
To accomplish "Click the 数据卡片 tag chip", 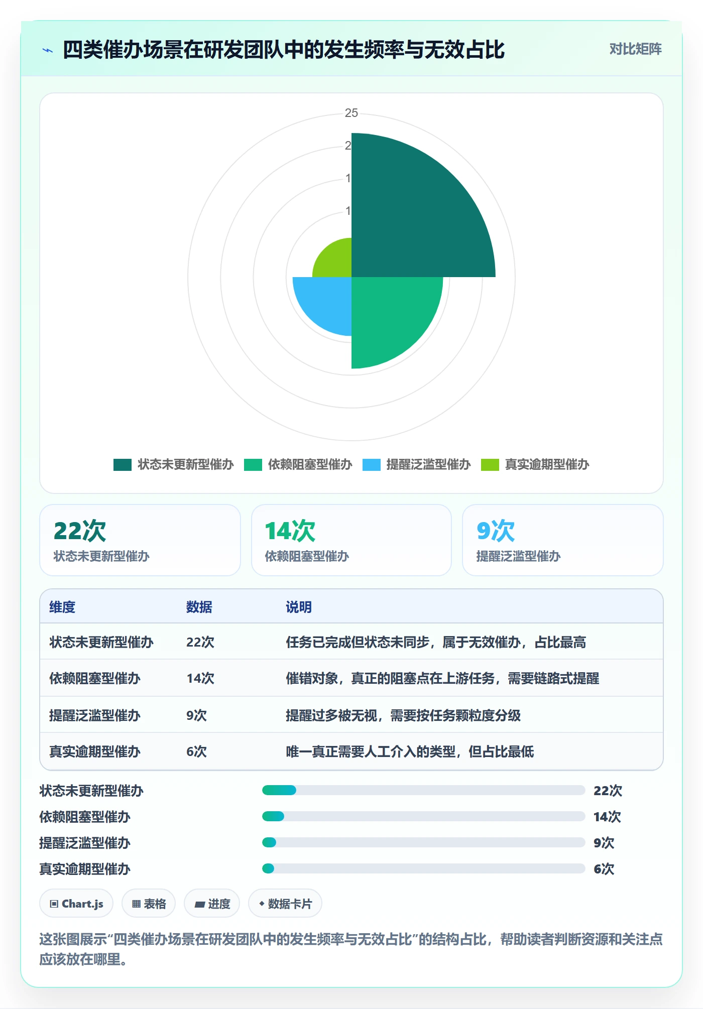I will 285,904.
